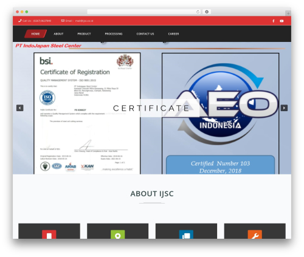Open the CAREER menu item
The height and width of the screenshot is (257, 304).
coord(173,34)
